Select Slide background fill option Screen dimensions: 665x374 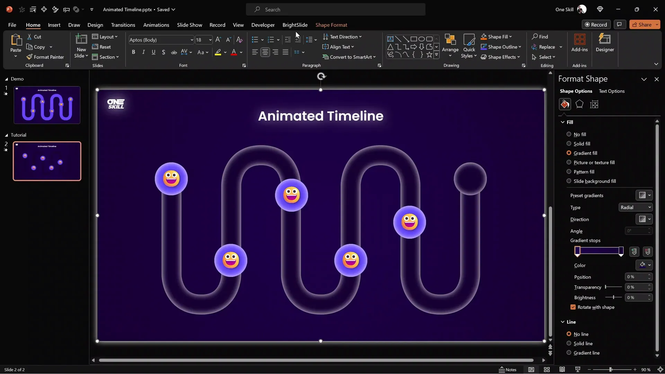[591, 181]
